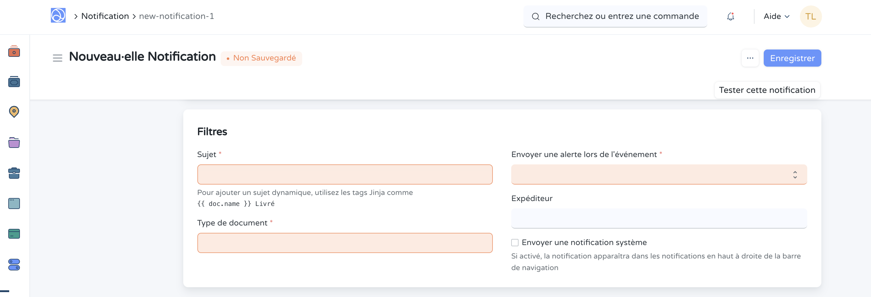Image resolution: width=871 pixels, height=297 pixels.
Task: Enable Envoyer une notification système checkbox
Action: tap(515, 242)
